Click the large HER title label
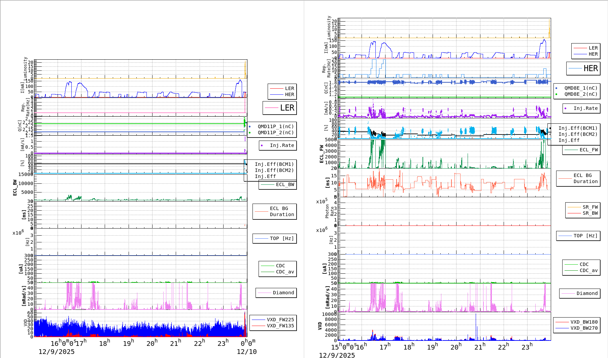 point(590,68)
